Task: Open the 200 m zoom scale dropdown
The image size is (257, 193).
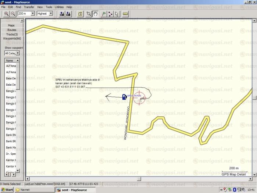Action: point(33,14)
